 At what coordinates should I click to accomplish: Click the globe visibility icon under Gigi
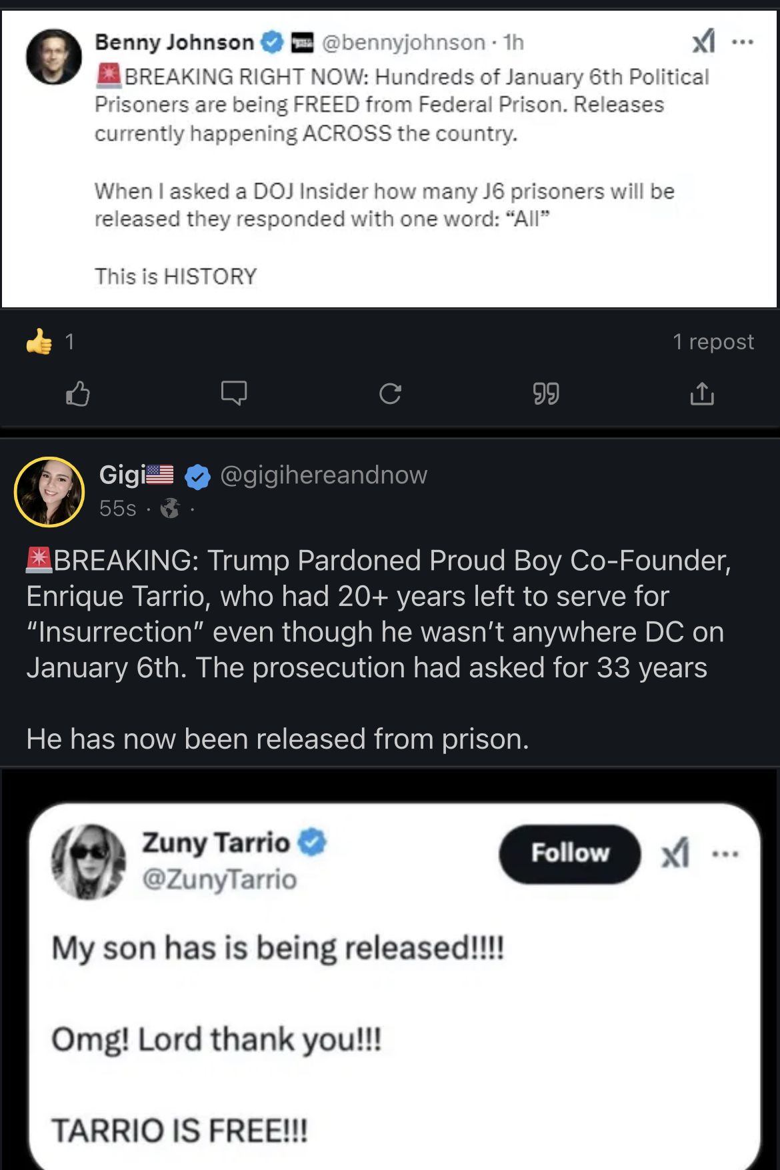[x=170, y=509]
